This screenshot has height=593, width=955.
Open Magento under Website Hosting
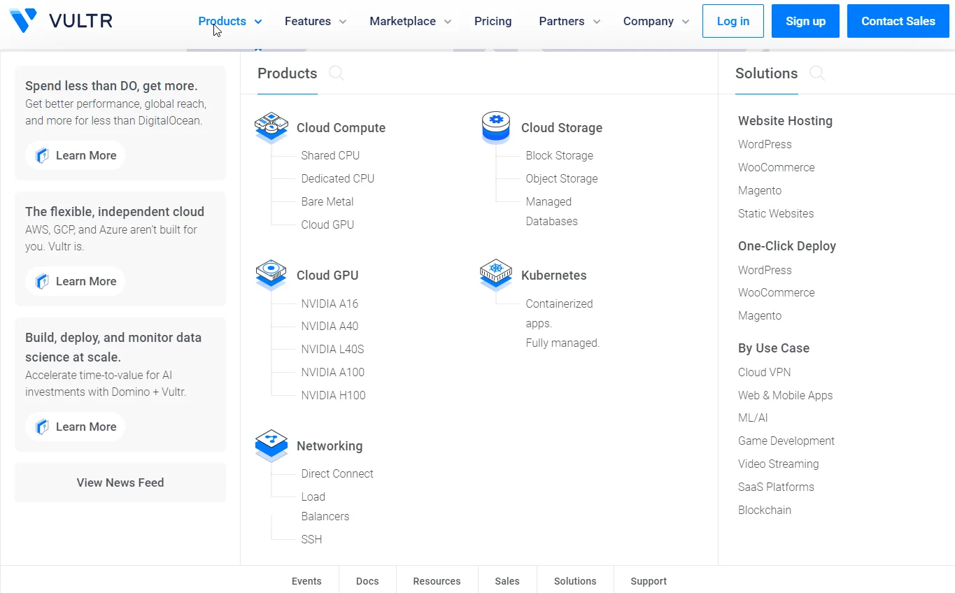pyautogui.click(x=760, y=190)
